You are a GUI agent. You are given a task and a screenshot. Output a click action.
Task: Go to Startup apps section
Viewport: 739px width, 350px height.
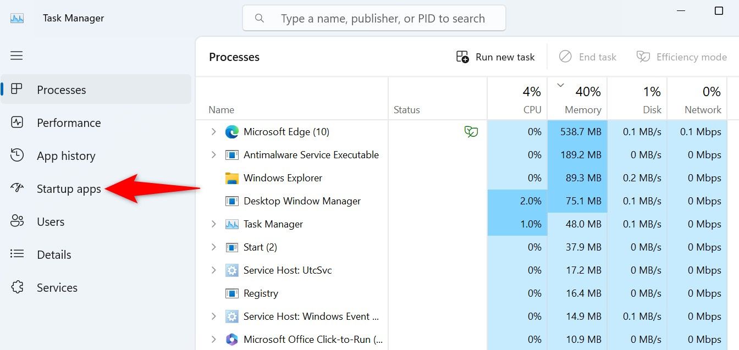tap(68, 188)
